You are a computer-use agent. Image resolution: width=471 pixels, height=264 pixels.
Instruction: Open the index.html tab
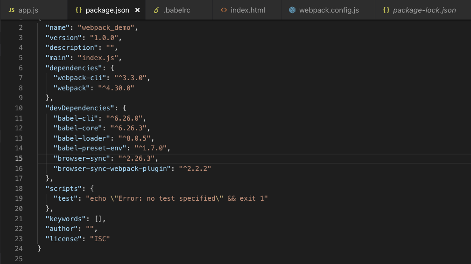247,10
